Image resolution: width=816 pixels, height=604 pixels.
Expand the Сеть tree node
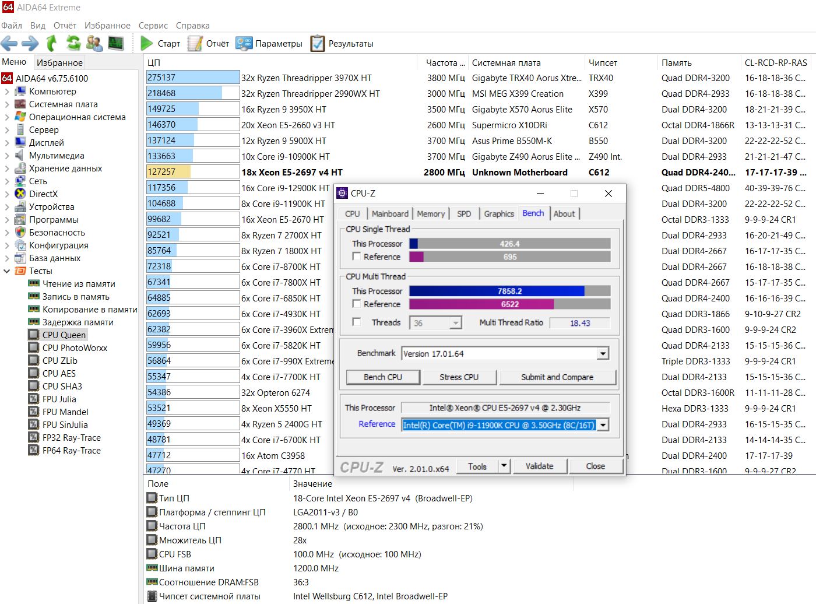pos(6,181)
